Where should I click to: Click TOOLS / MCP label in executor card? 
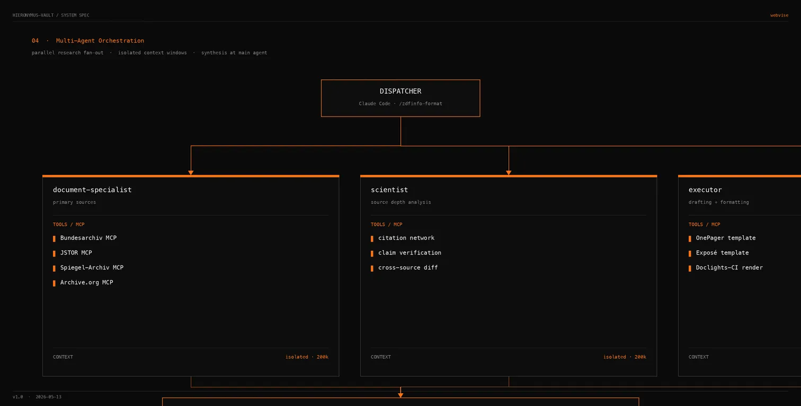click(705, 225)
